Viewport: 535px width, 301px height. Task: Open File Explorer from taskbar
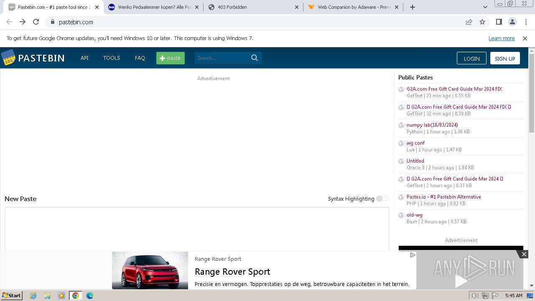47,296
